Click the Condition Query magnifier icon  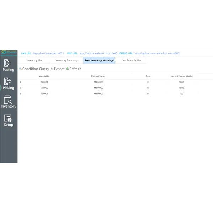point(20,69)
